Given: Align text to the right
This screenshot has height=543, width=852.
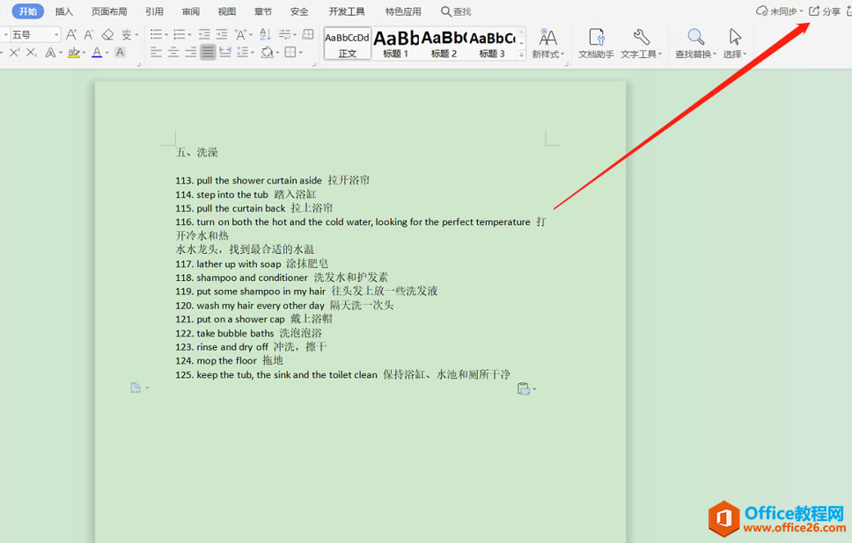Looking at the screenshot, I should click(191, 53).
